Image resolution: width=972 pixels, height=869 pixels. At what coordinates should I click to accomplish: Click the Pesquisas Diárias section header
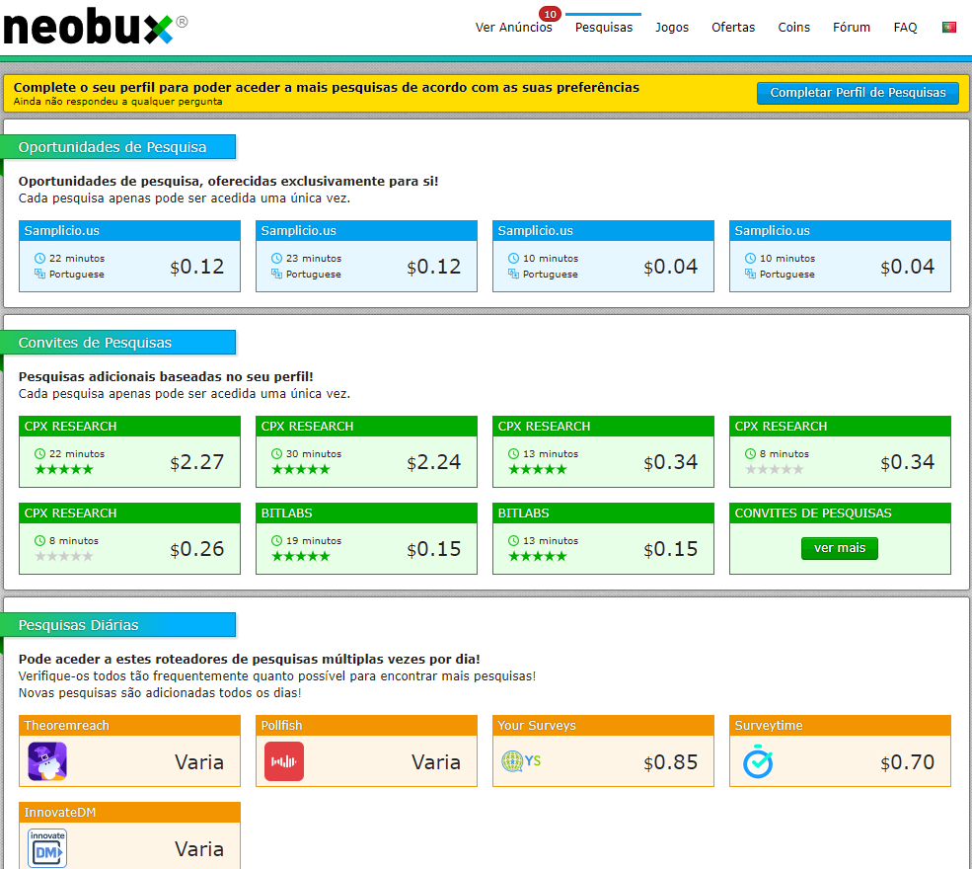click(x=117, y=625)
